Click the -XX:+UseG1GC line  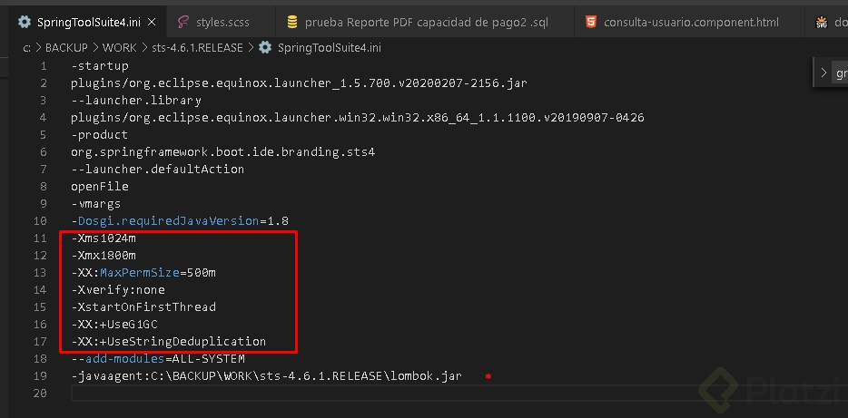pyautogui.click(x=114, y=324)
